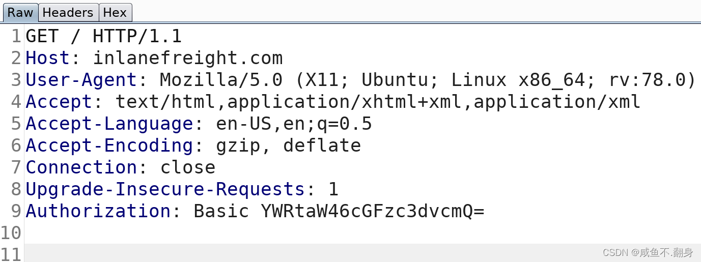Screen dimensions: 701x262
Task: Switch to the Hex tab
Action: (115, 13)
